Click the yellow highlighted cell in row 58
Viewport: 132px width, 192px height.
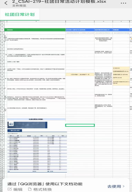click(80, 74)
